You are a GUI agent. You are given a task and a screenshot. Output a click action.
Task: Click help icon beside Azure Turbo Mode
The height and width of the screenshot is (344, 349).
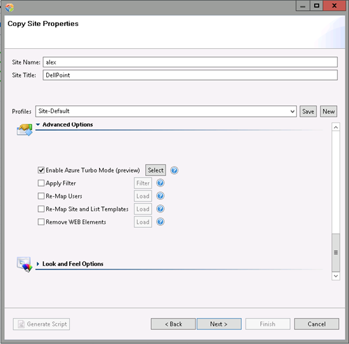point(174,170)
